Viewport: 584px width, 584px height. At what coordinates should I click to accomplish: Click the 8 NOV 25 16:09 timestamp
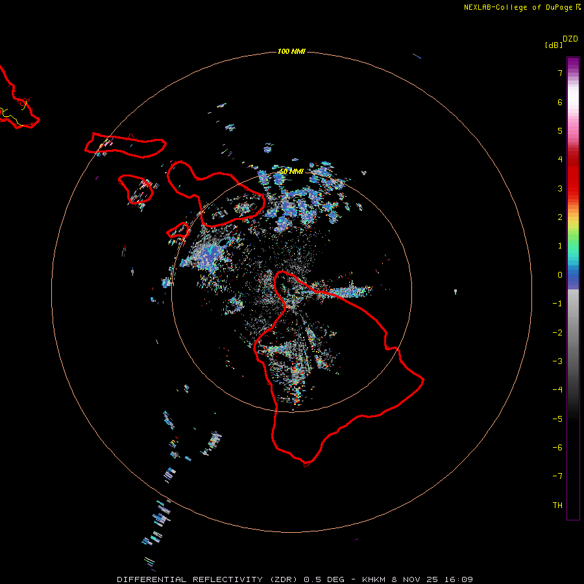432,579
